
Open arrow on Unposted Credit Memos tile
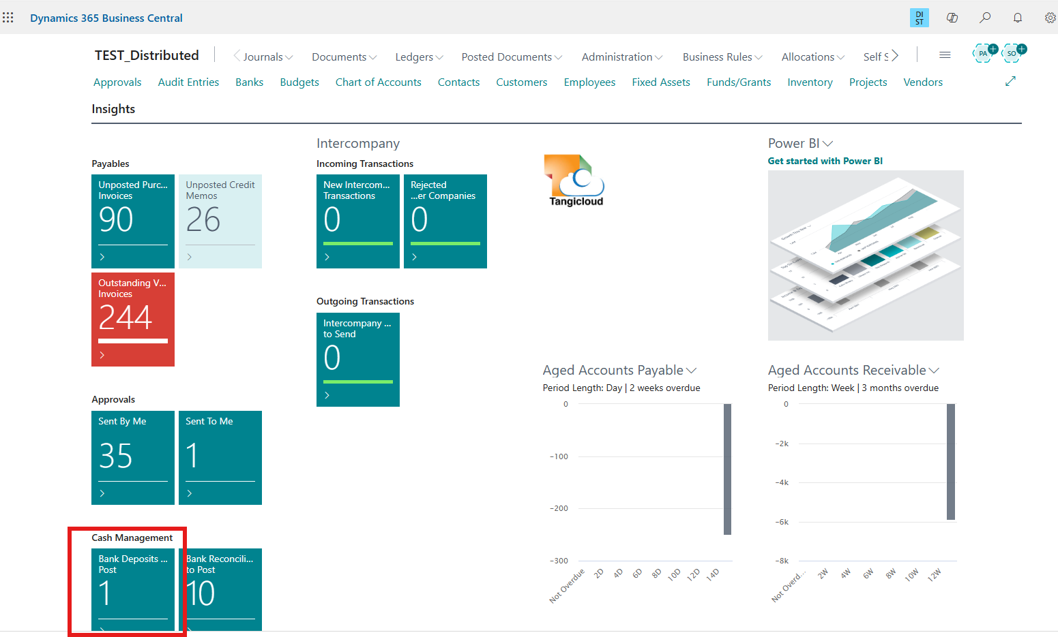tap(190, 257)
